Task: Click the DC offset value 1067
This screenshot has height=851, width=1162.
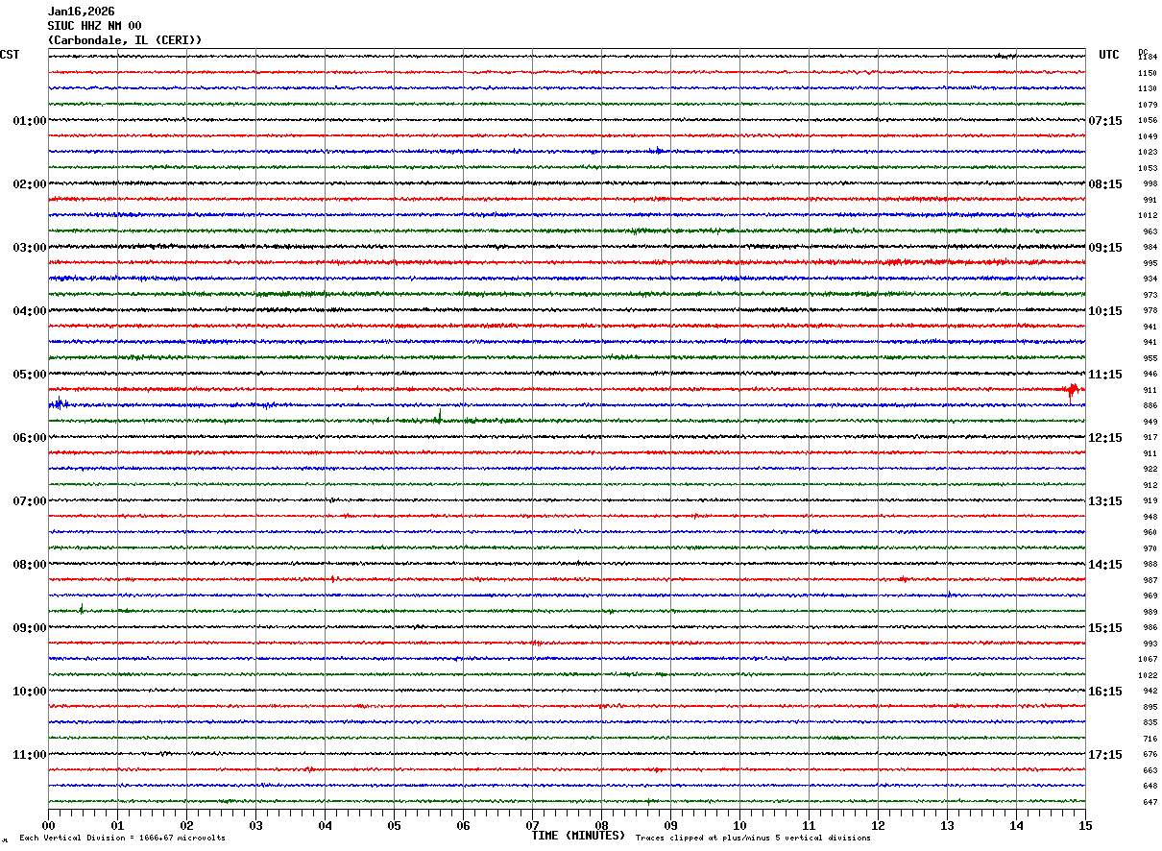Action: tap(1148, 660)
